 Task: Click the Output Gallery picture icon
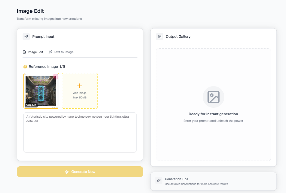[160, 37]
